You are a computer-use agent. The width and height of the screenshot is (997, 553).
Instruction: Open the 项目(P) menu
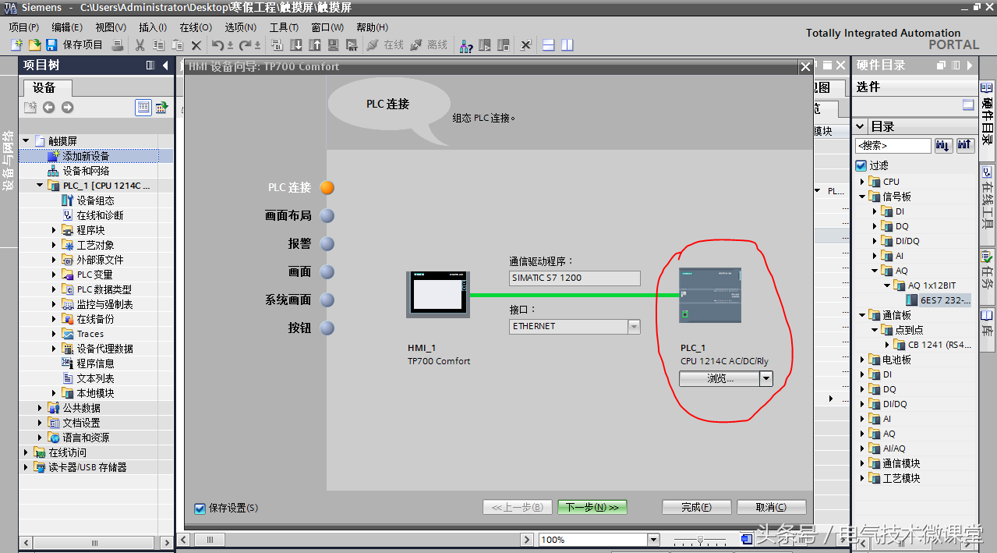[x=24, y=27]
